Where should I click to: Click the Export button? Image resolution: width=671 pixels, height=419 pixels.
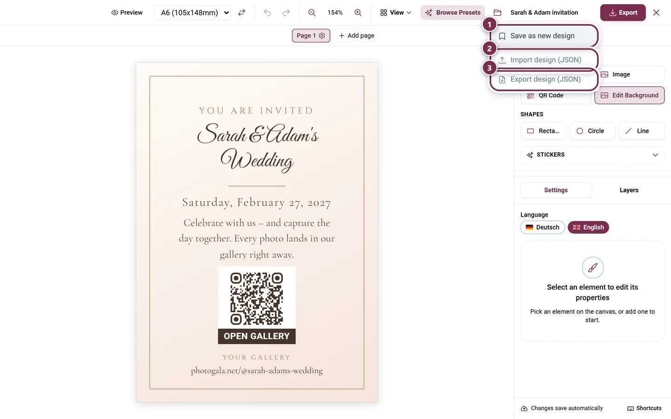(623, 13)
